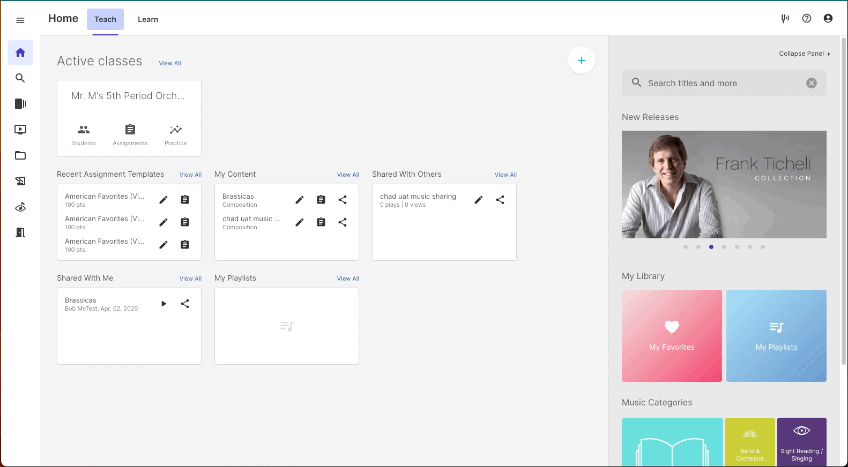
Task: Open Band & Orchestra category
Action: pyautogui.click(x=750, y=442)
